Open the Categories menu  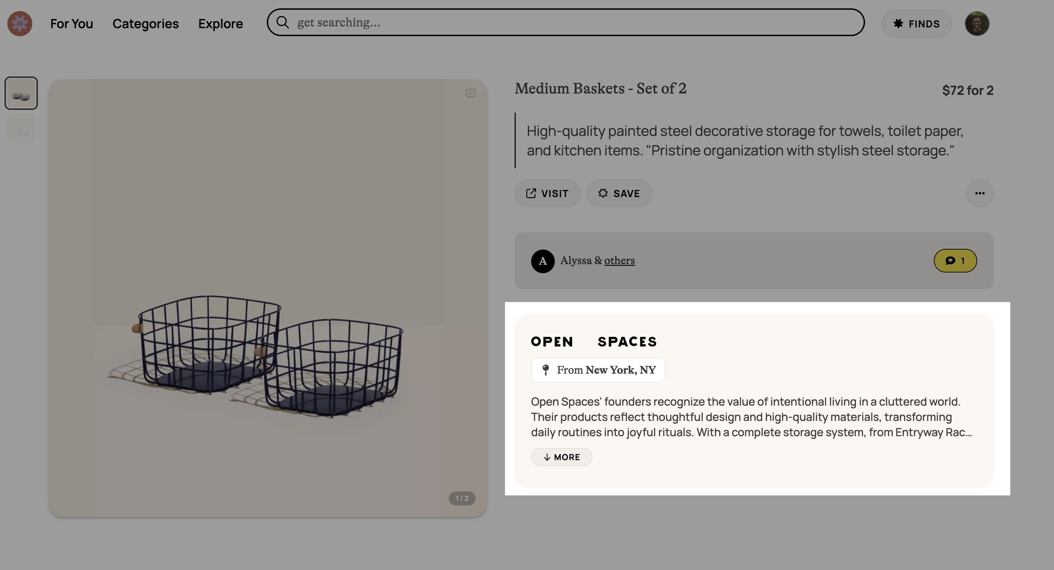point(146,24)
